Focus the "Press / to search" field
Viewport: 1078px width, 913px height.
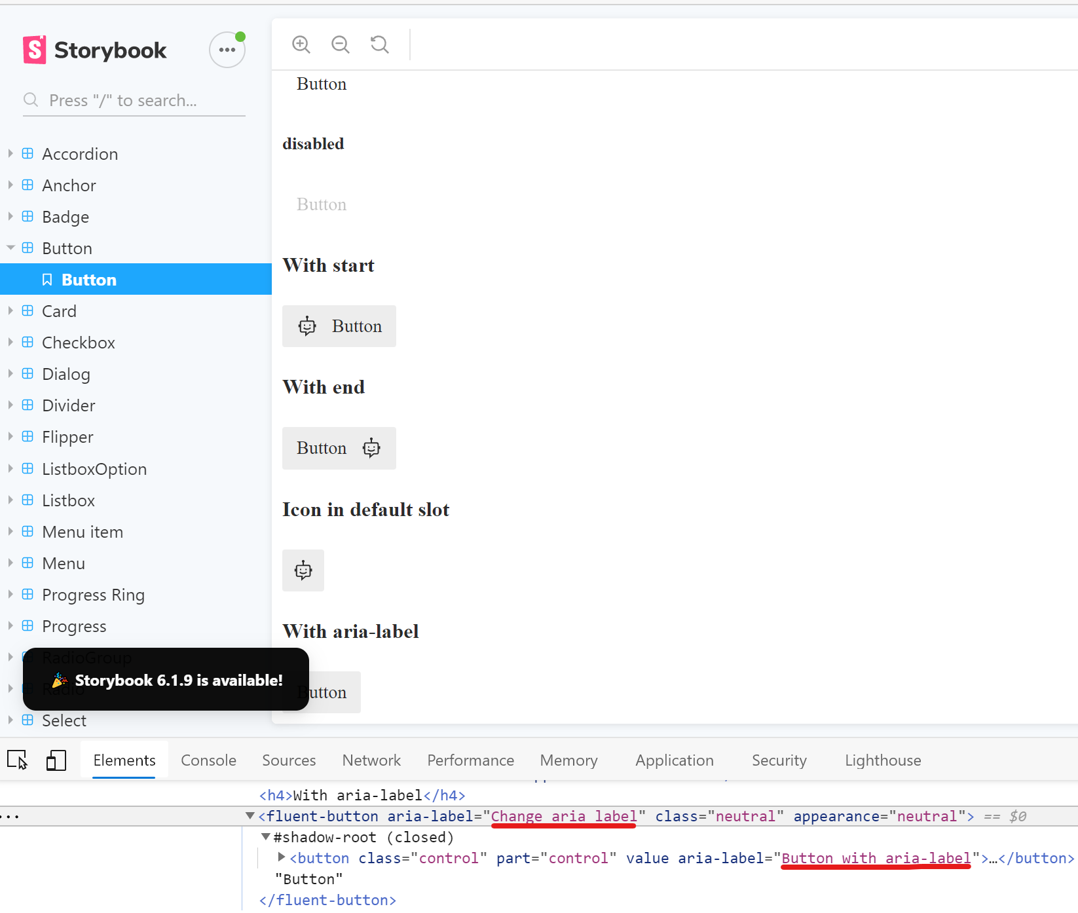point(134,100)
